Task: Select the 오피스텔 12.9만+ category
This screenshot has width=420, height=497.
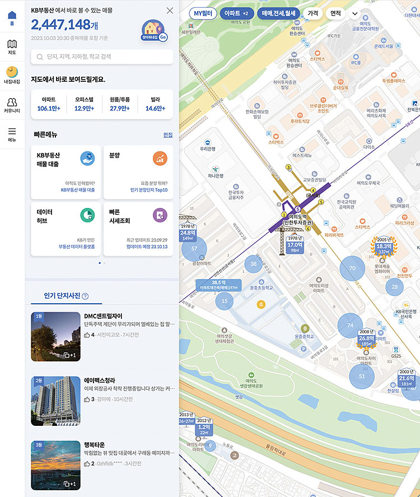Action: [84, 104]
